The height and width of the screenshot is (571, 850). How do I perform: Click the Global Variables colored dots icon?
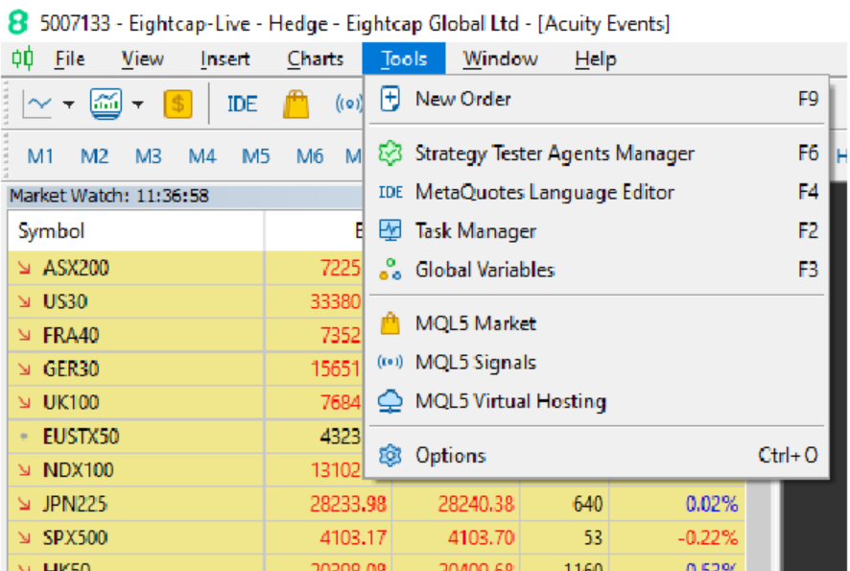[390, 270]
